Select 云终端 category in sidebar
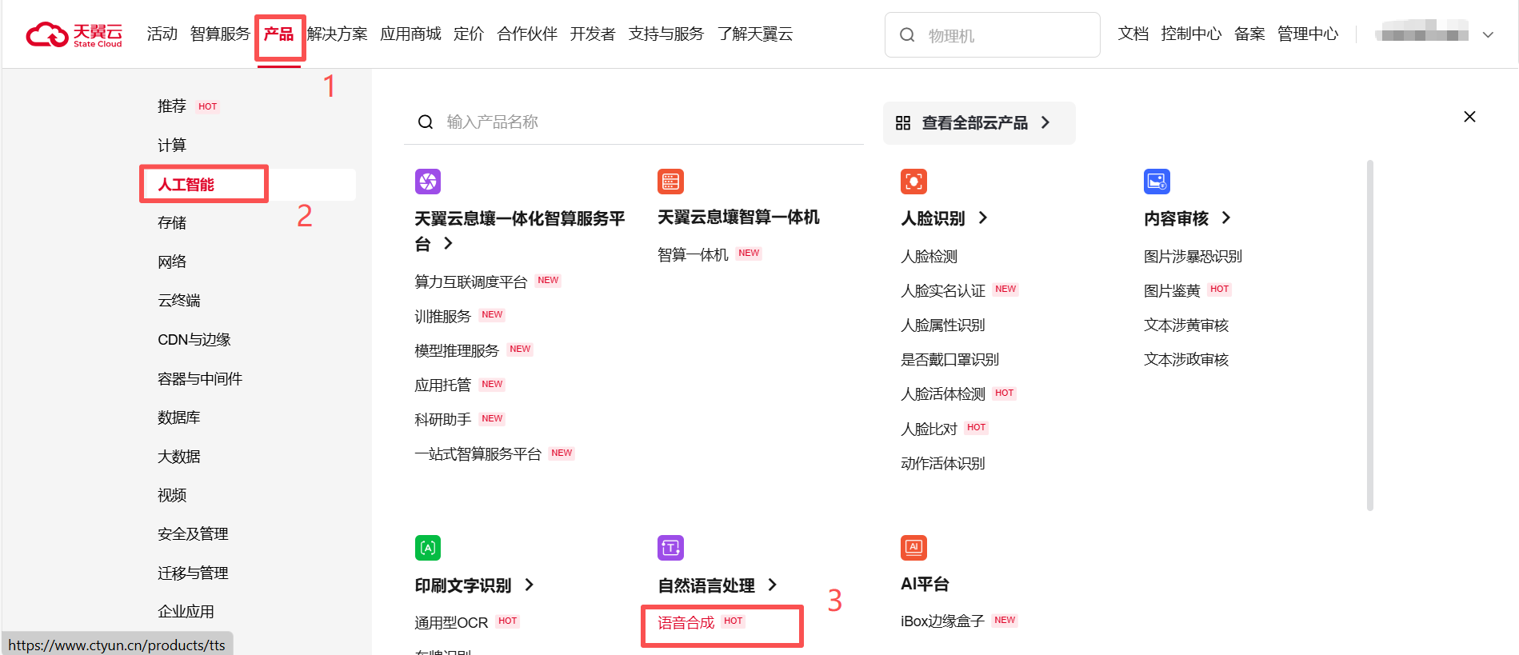 [179, 300]
